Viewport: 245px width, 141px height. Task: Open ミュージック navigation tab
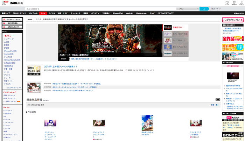[x=76, y=13]
